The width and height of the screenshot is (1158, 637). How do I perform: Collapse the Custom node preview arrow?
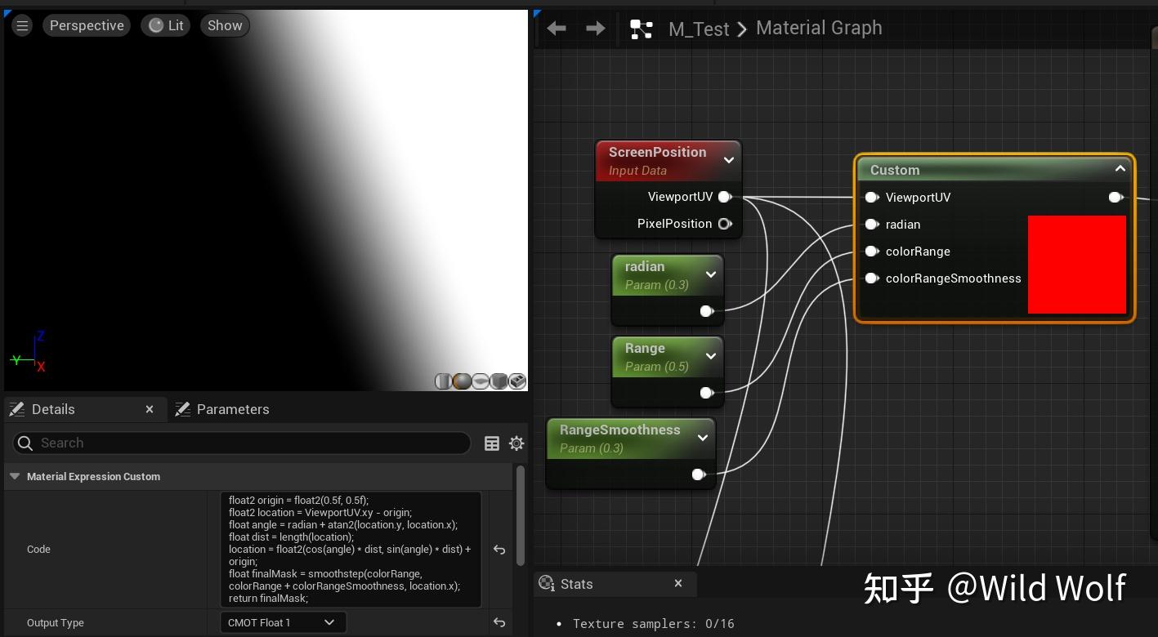coord(1120,169)
